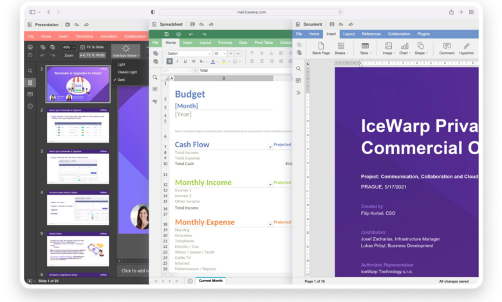Insert Table in Document
502x302 pixels.
(365, 49)
